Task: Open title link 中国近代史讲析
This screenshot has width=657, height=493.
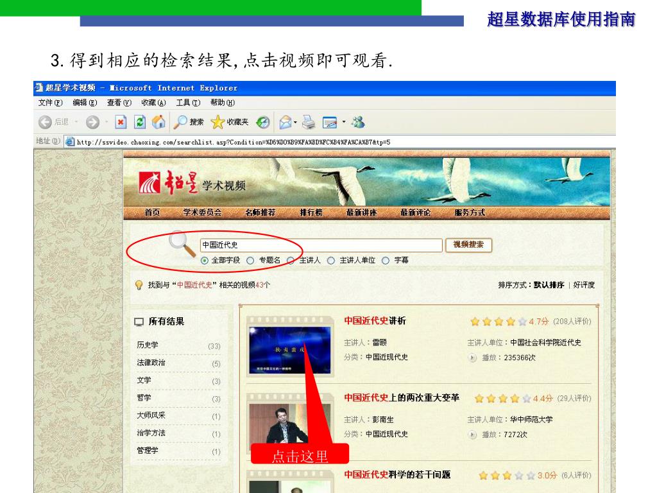Action: [375, 321]
